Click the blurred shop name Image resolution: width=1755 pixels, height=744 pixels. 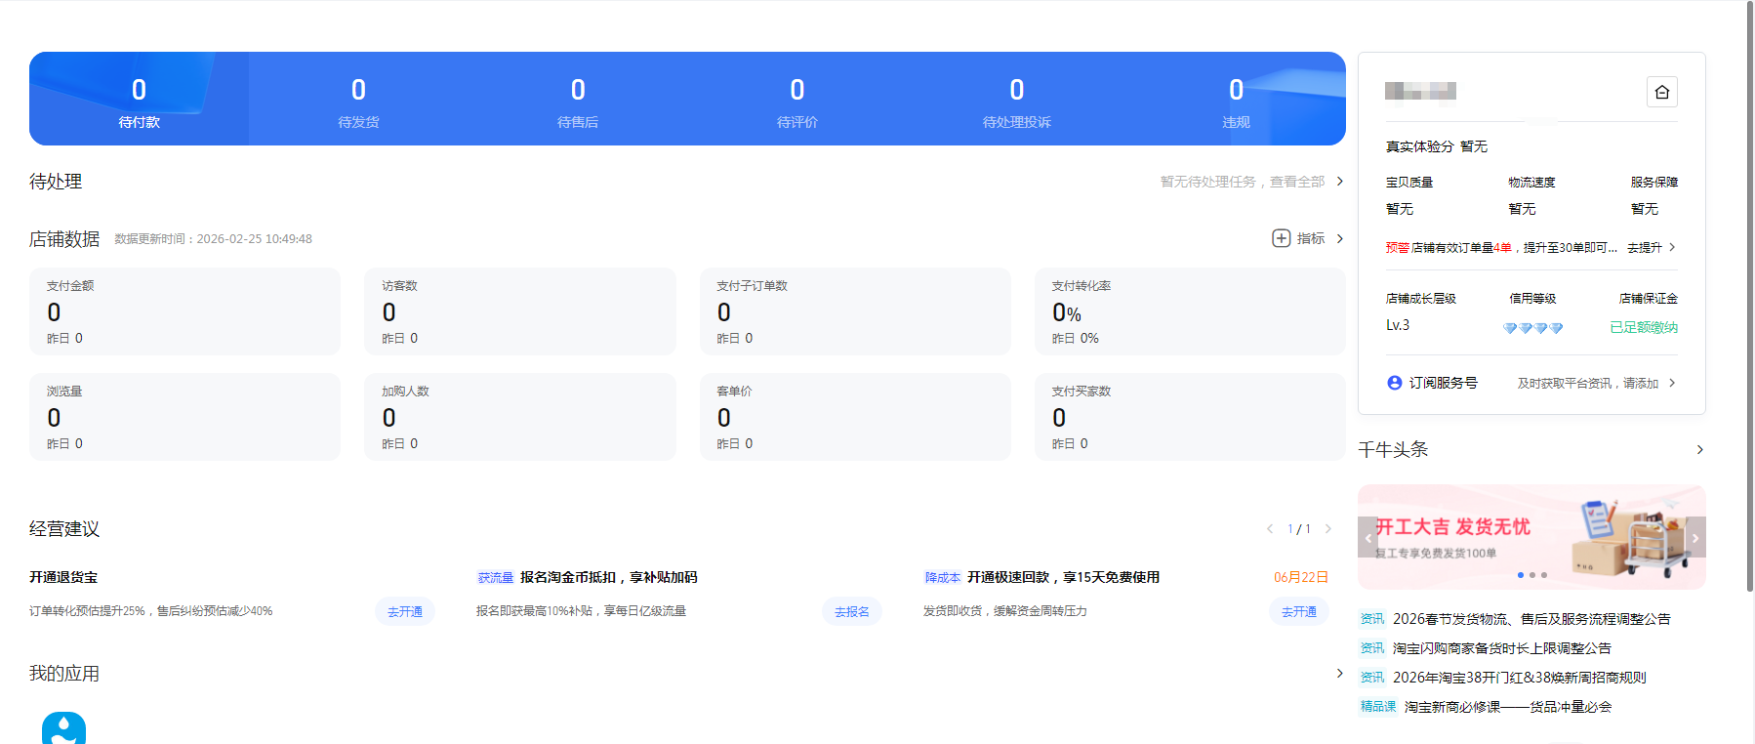[x=1420, y=91]
